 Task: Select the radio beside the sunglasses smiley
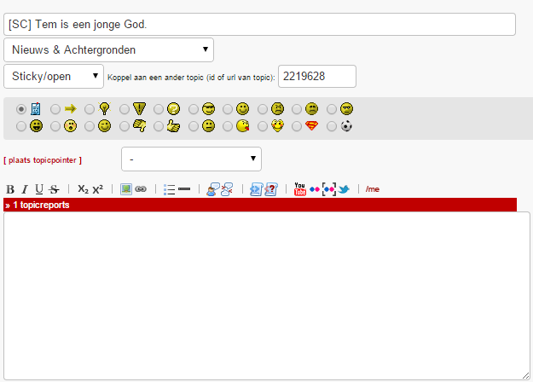pos(194,109)
